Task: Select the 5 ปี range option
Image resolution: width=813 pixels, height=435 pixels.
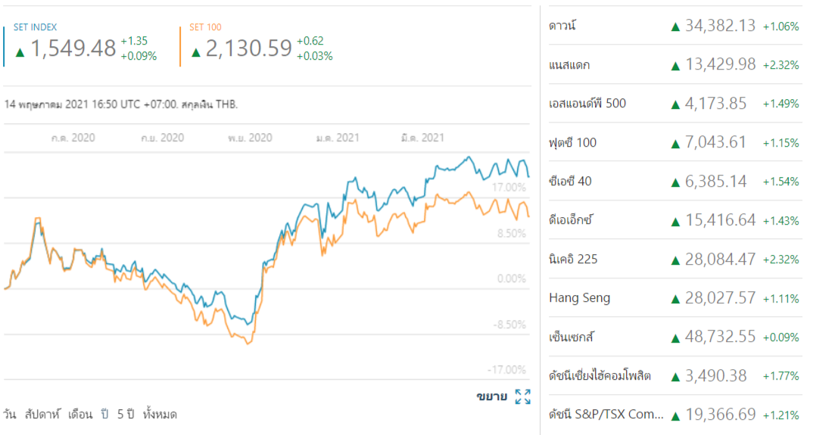Action: click(126, 415)
